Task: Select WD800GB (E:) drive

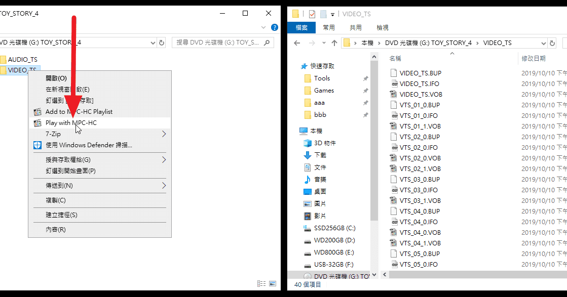Action: point(334,252)
